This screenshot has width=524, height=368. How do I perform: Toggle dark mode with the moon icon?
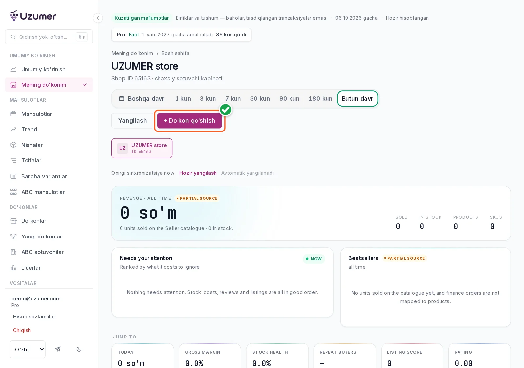coord(79,349)
